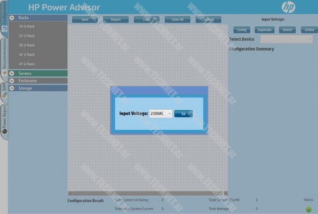Select the 42 U Rack item
Viewport: 318px width, 214px height.
(27, 54)
